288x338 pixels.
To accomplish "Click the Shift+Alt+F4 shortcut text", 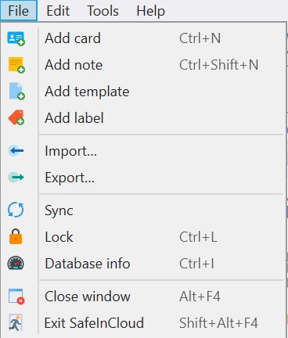I will (x=218, y=323).
